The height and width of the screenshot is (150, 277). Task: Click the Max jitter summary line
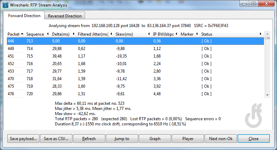point(93,109)
